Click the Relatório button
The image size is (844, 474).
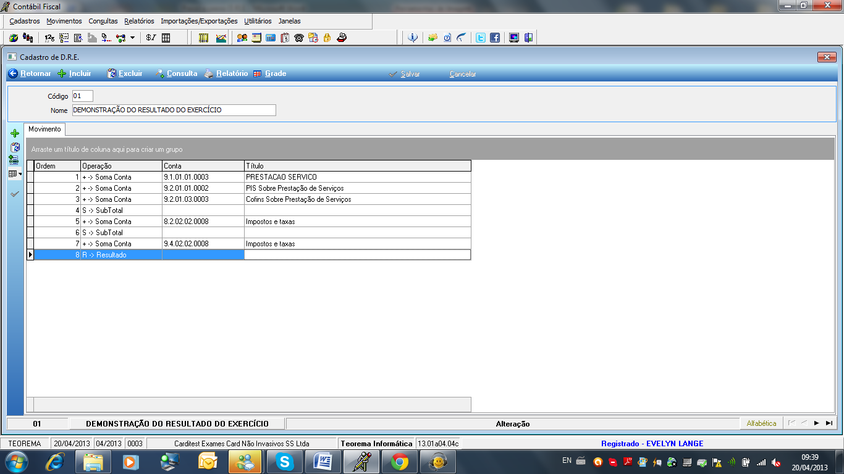coord(226,74)
